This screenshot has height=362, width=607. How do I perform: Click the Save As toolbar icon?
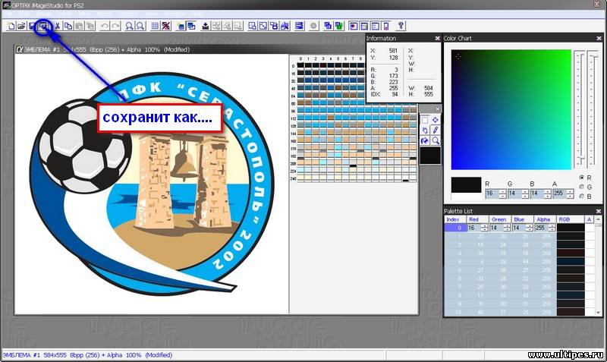[x=44, y=26]
